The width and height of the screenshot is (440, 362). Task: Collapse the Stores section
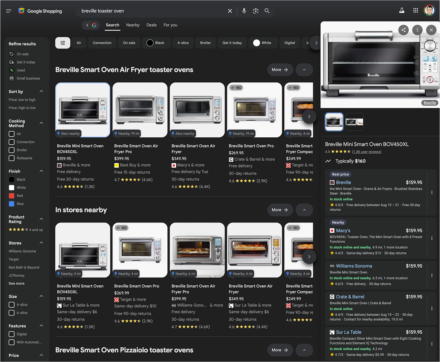tap(41, 243)
